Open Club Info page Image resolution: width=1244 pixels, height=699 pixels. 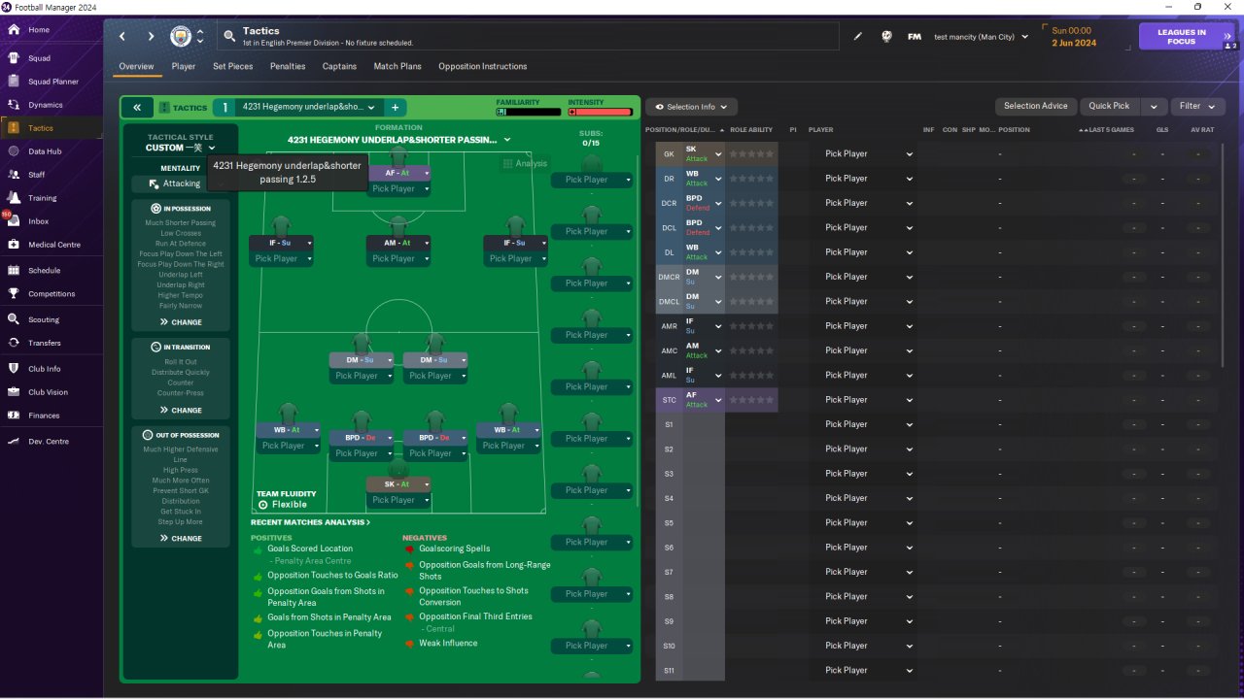click(44, 369)
